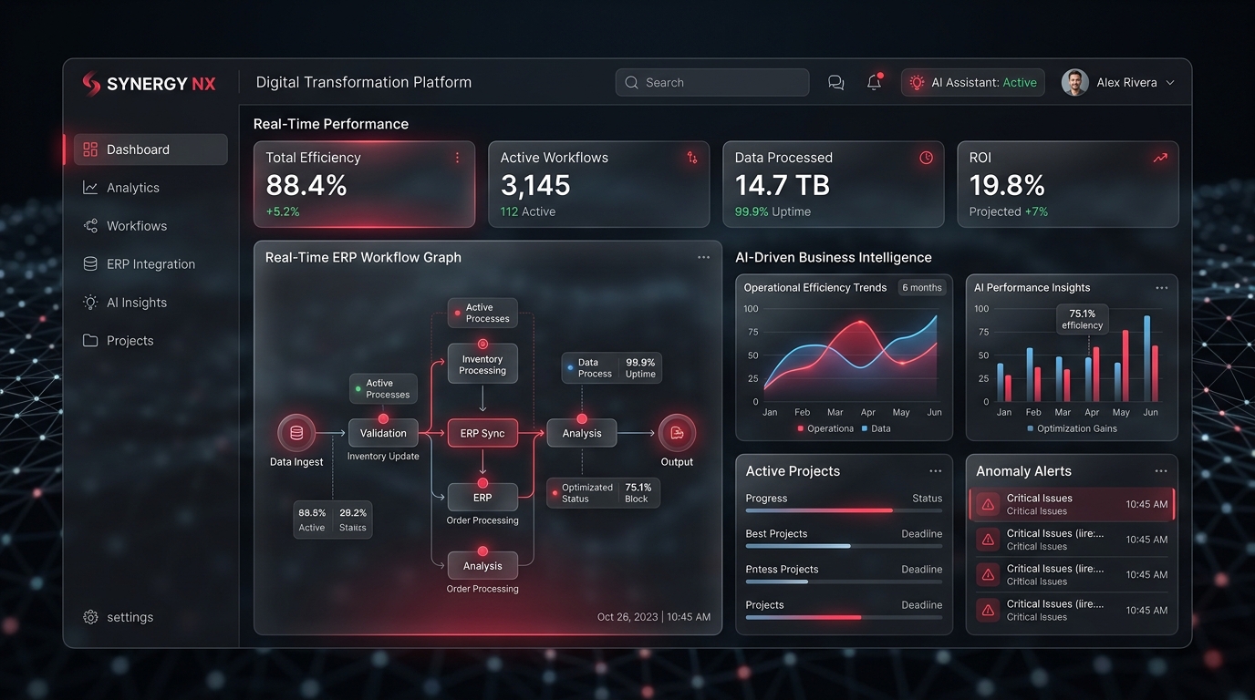Click the AI Assistant: Active button

click(x=972, y=82)
